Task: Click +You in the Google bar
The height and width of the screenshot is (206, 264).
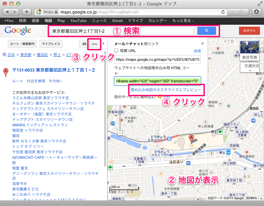Action: (9, 21)
